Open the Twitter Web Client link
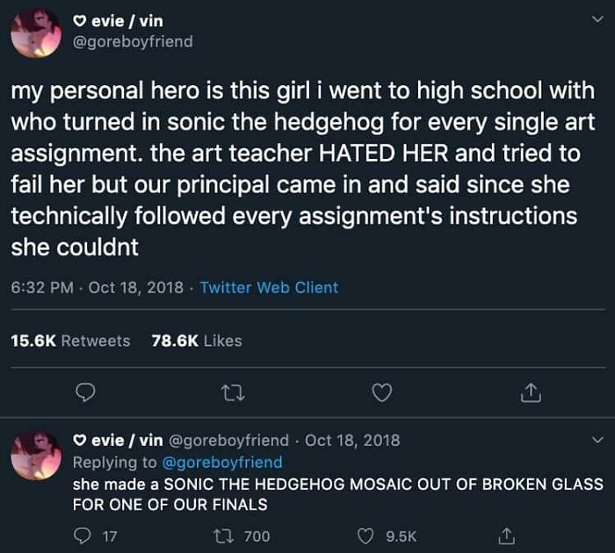The width and height of the screenshot is (615, 553). point(269,288)
